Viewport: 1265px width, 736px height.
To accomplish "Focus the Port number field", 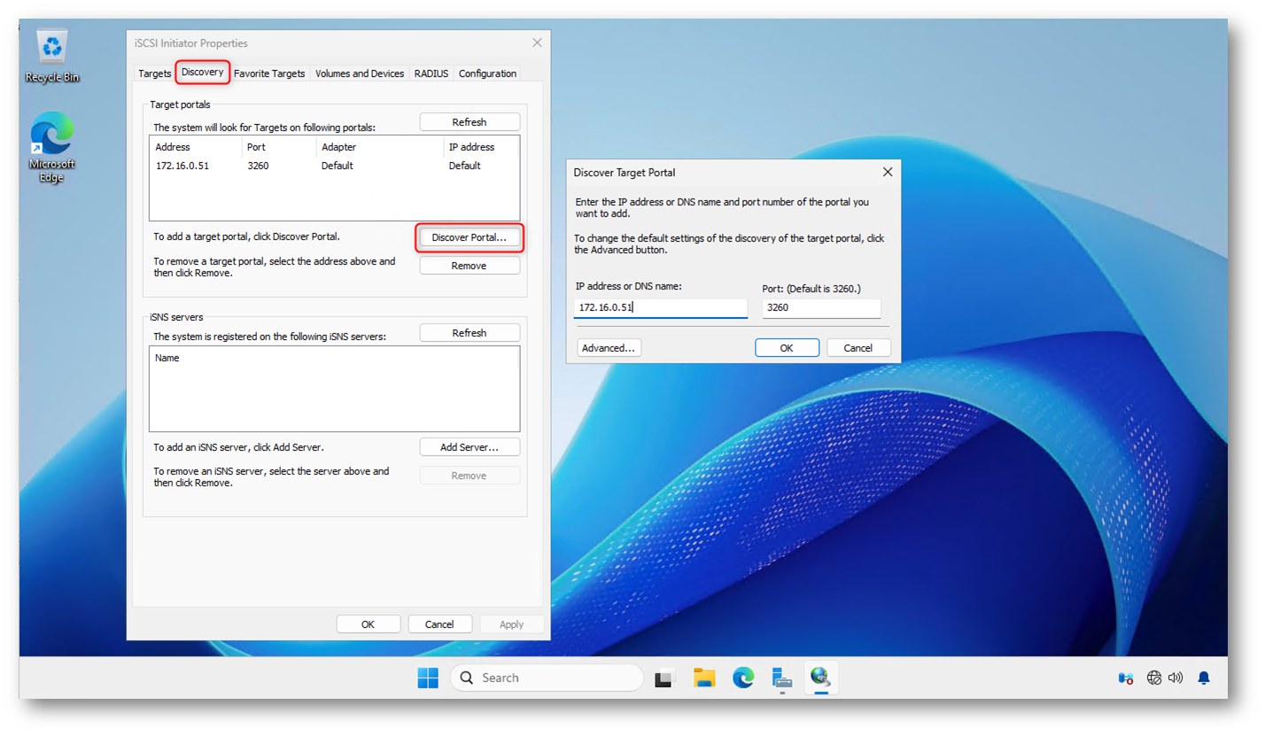I will 820,307.
